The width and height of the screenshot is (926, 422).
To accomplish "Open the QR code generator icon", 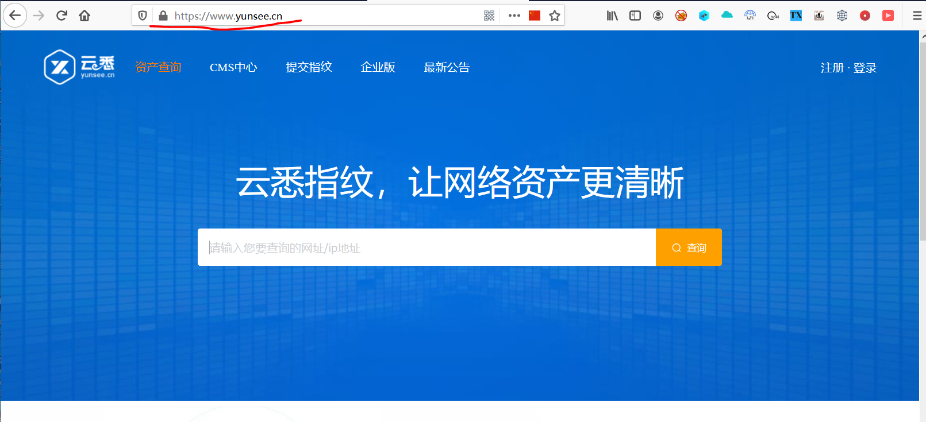I will (489, 16).
